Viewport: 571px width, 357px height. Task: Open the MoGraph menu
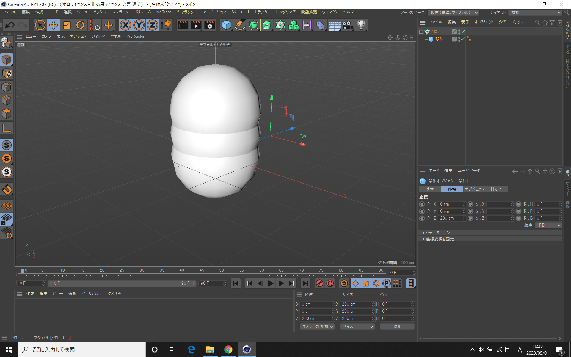[x=164, y=12]
